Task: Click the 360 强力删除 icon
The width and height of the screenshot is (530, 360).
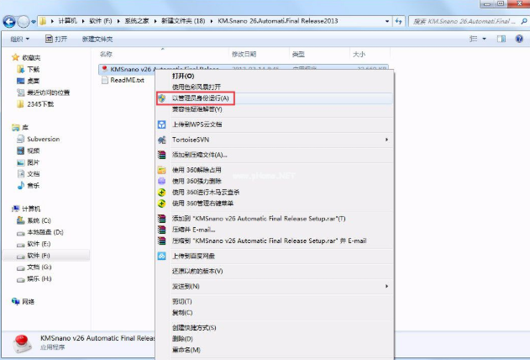Action: 162,181
